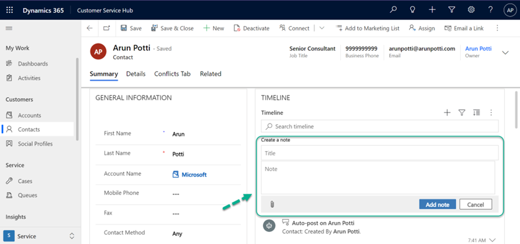The width and height of the screenshot is (520, 244).
Task: Click the Add note button
Action: 437,204
